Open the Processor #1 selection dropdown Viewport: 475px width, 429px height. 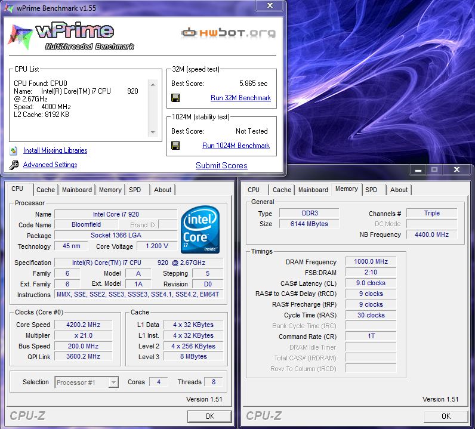pyautogui.click(x=113, y=382)
